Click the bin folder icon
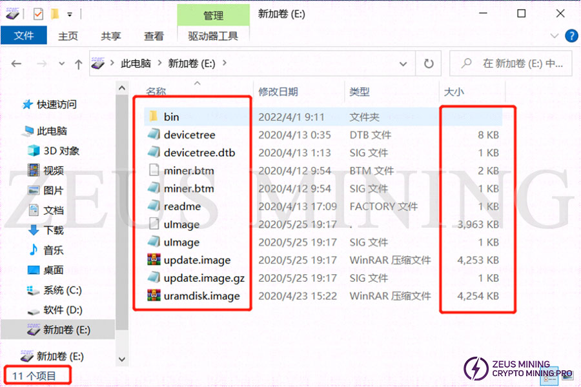581x387 pixels. pyautogui.click(x=153, y=117)
